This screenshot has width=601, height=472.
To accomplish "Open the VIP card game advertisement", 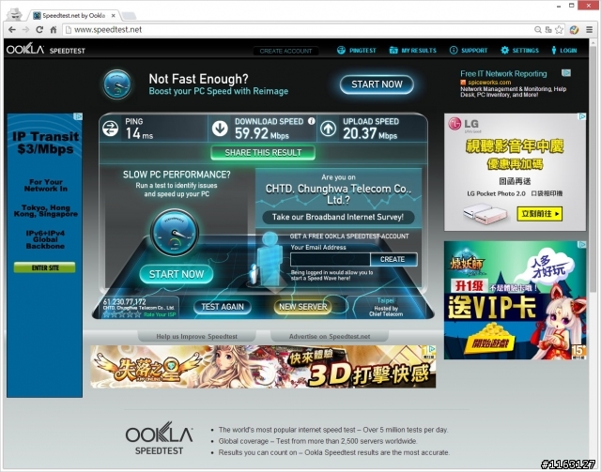I will click(x=515, y=300).
